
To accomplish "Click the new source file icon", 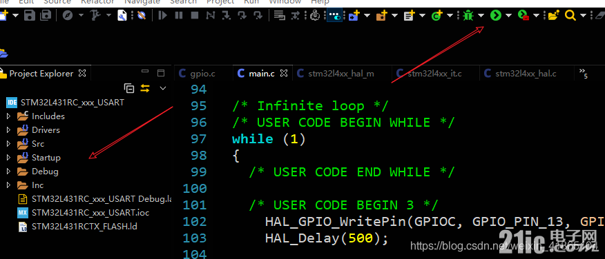I will (409, 15).
